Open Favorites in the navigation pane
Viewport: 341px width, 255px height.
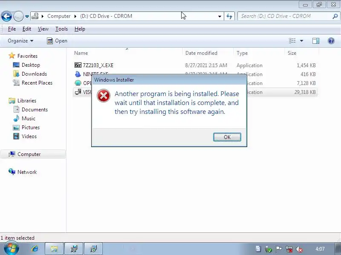coord(27,56)
